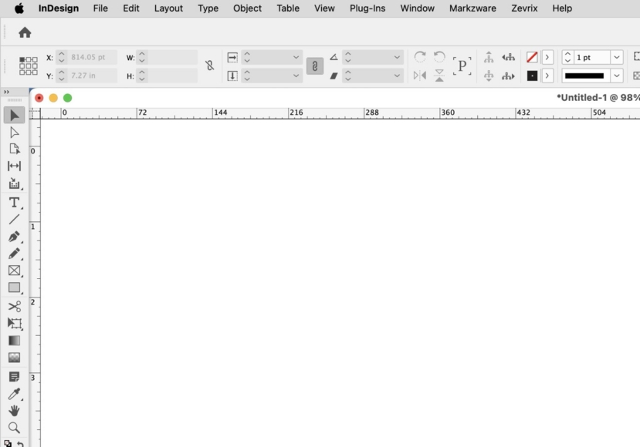
Task: Select the Gradient Swatch tool
Action: pyautogui.click(x=15, y=341)
